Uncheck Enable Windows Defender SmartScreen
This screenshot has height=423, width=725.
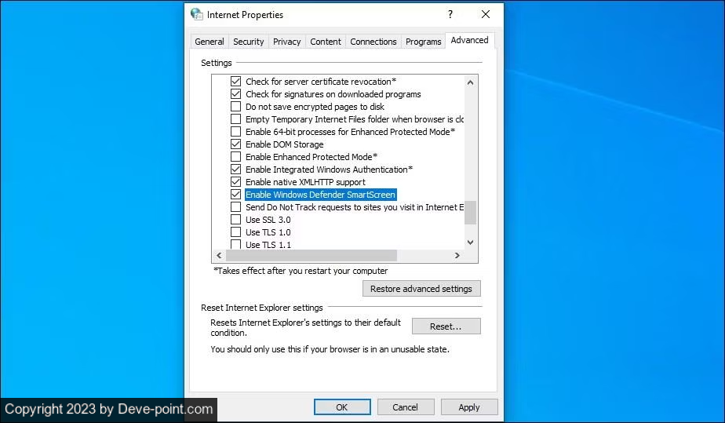click(x=236, y=194)
